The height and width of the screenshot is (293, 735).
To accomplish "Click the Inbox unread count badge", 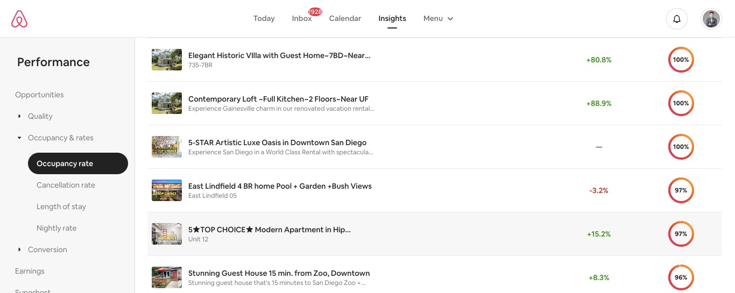I will click(315, 12).
